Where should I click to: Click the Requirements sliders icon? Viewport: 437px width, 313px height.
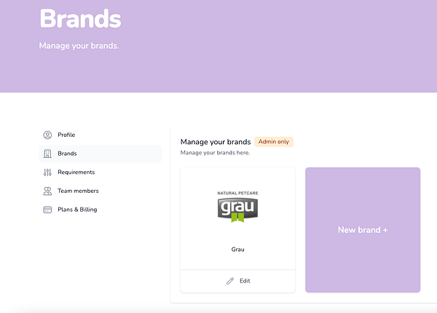47,173
